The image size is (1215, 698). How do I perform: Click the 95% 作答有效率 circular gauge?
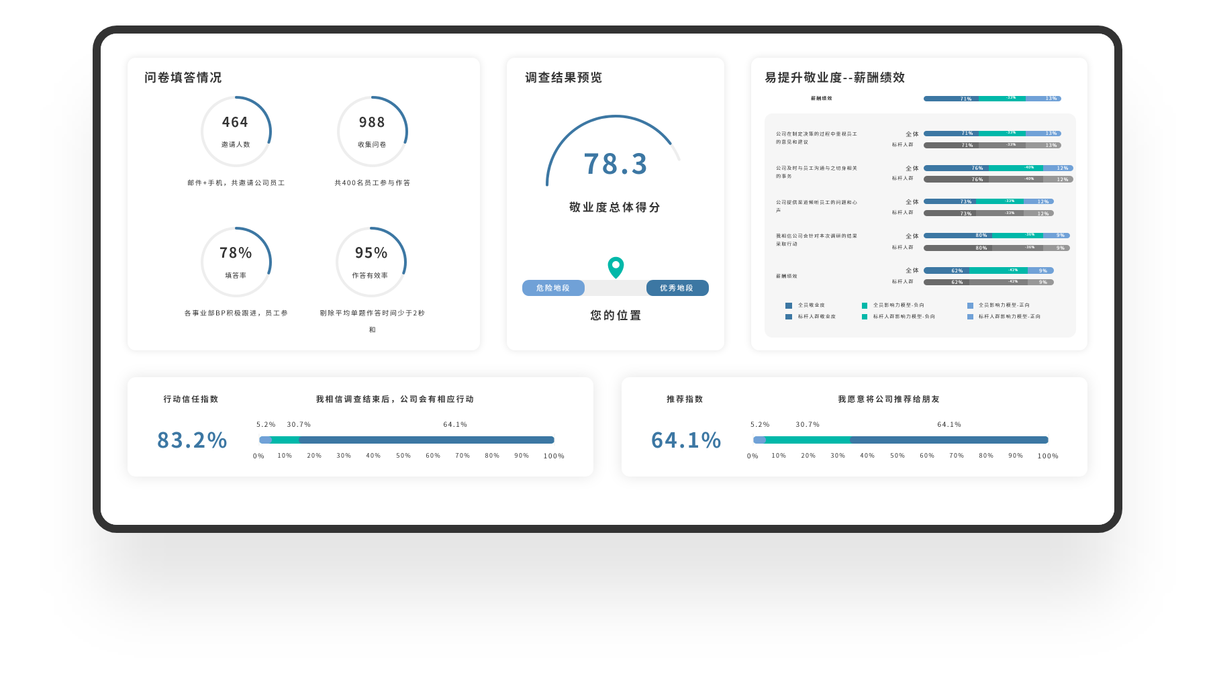tap(371, 262)
